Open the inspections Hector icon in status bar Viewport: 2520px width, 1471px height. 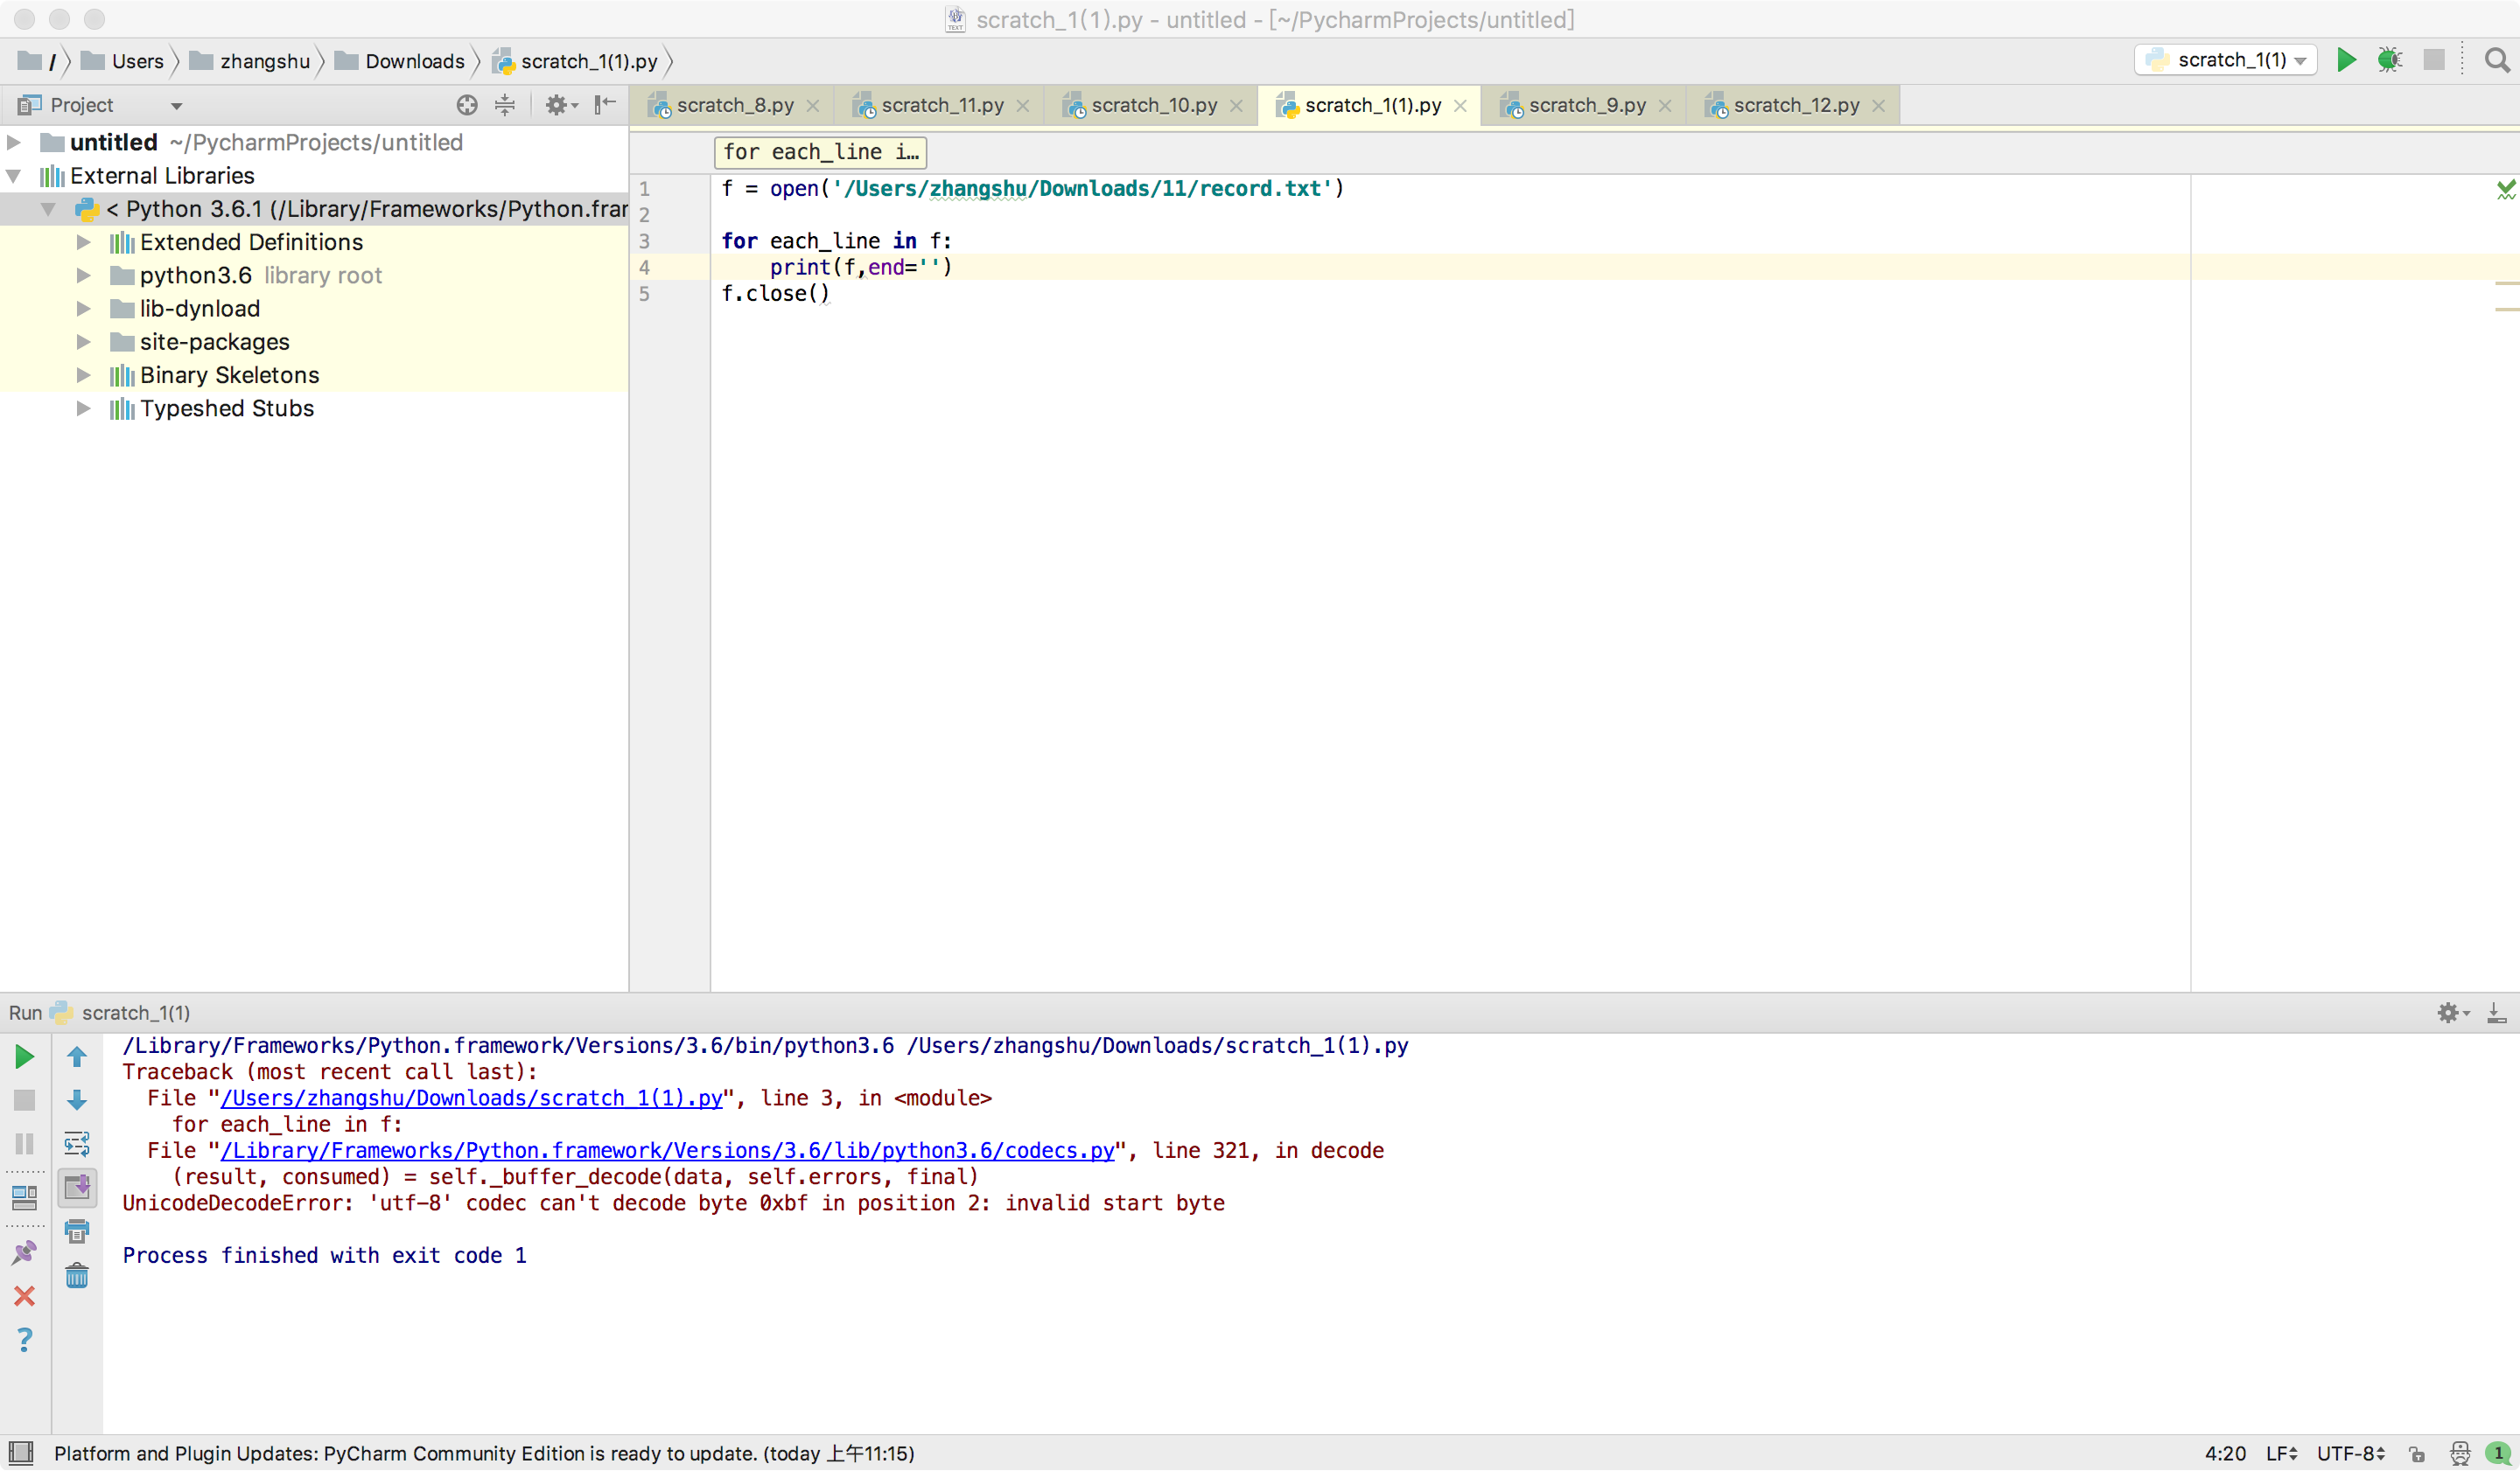pos(2460,1454)
